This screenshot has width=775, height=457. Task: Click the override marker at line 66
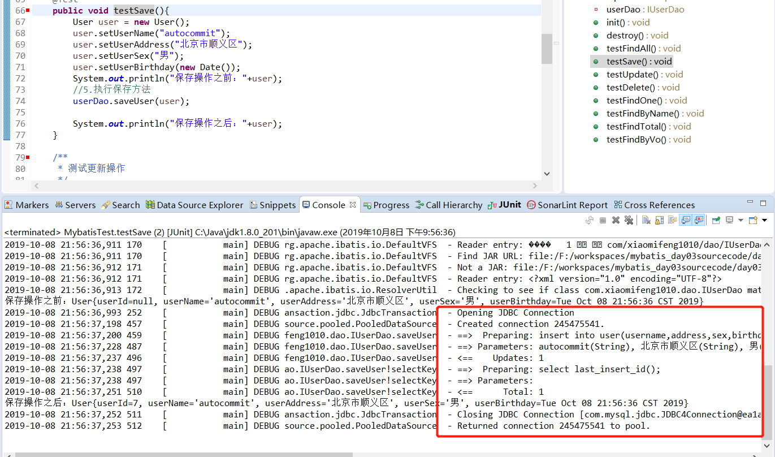[28, 11]
